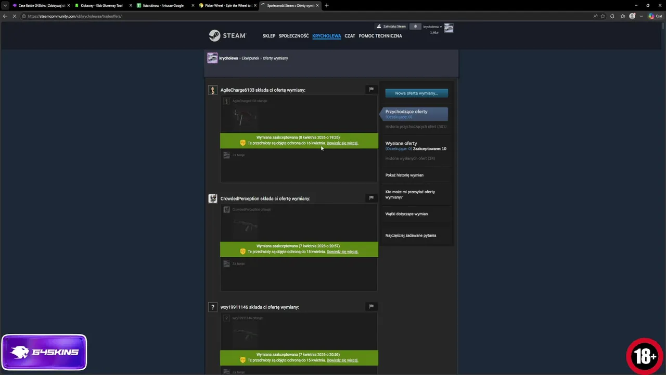Click the Steam logo in the header
Screen dimensions: 666x375
tap(227, 35)
